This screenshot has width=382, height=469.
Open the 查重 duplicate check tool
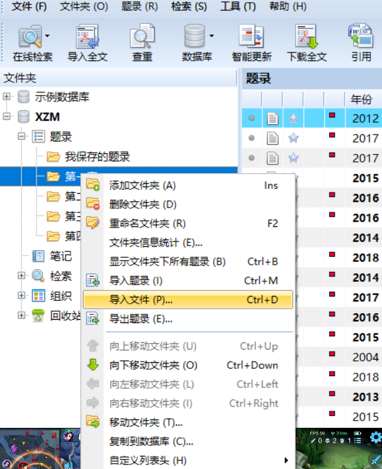click(x=142, y=42)
